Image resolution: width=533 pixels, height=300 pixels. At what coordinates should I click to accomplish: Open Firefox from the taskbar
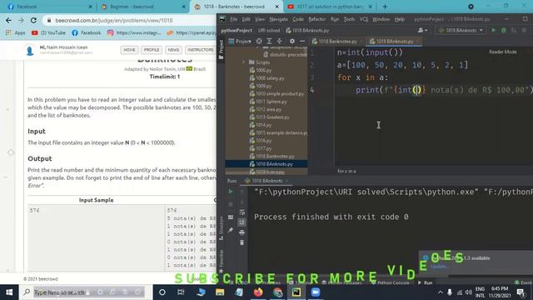(258, 292)
